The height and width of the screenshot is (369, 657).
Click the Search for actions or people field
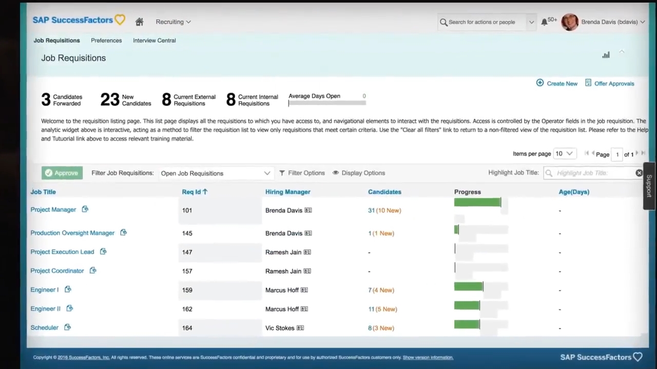pyautogui.click(x=485, y=22)
